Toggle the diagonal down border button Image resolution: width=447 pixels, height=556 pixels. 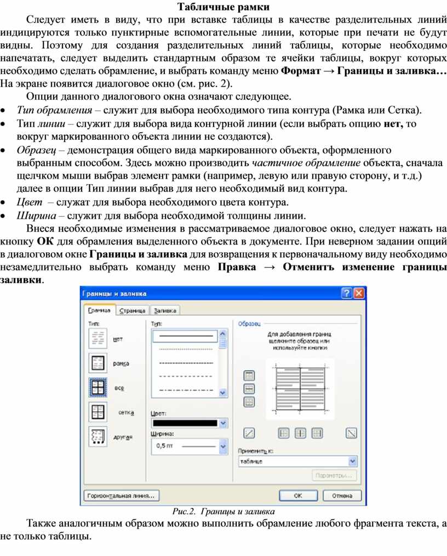click(352, 433)
